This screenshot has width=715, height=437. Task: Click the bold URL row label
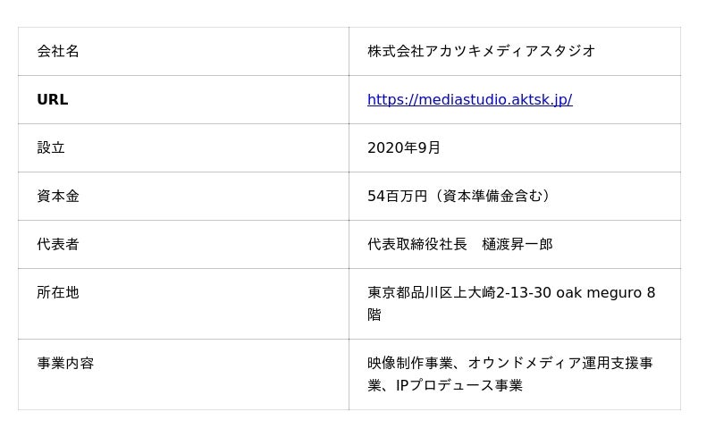pyautogui.click(x=53, y=100)
